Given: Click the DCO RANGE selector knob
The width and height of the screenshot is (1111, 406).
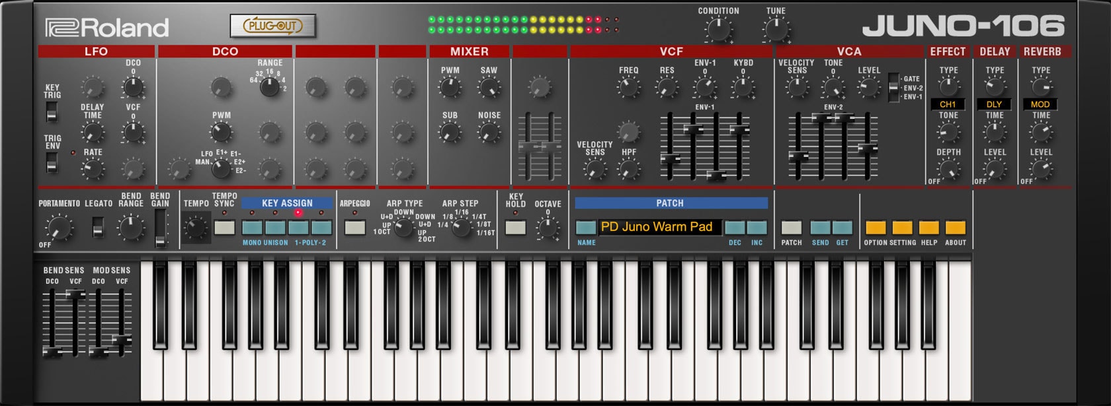Looking at the screenshot, I should [x=269, y=87].
